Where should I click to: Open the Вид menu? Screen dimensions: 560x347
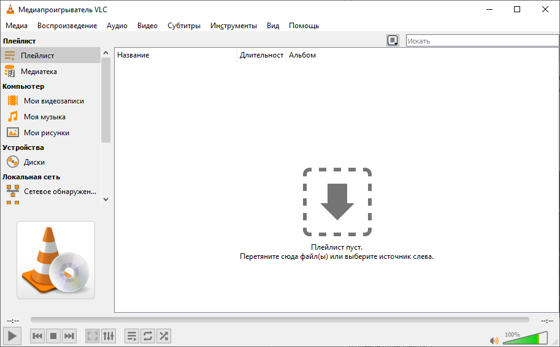click(273, 26)
